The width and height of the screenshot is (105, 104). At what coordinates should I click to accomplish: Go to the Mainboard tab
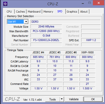click(x=34, y=12)
